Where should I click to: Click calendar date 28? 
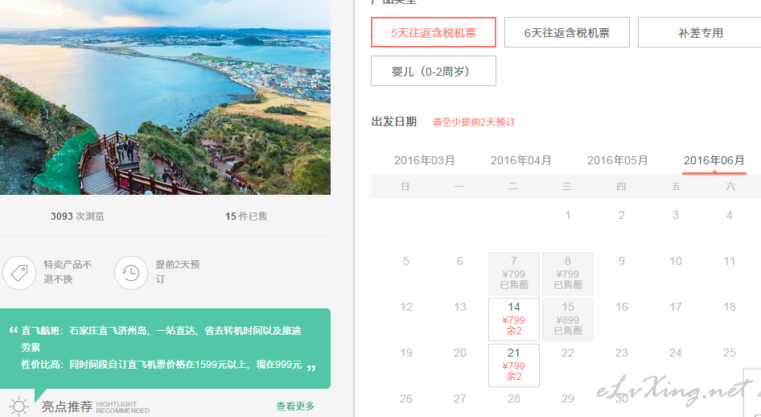point(514,398)
